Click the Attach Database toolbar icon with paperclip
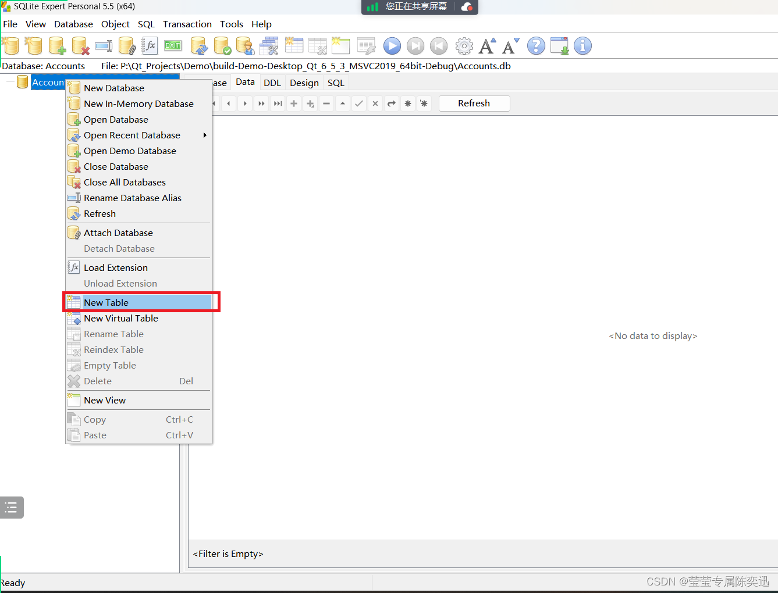The image size is (778, 593). point(127,45)
